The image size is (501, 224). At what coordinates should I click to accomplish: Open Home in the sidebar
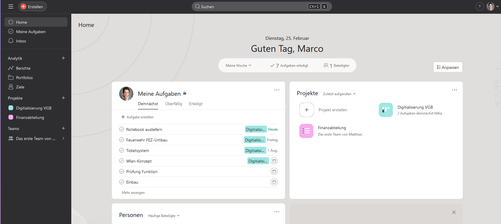click(x=36, y=22)
